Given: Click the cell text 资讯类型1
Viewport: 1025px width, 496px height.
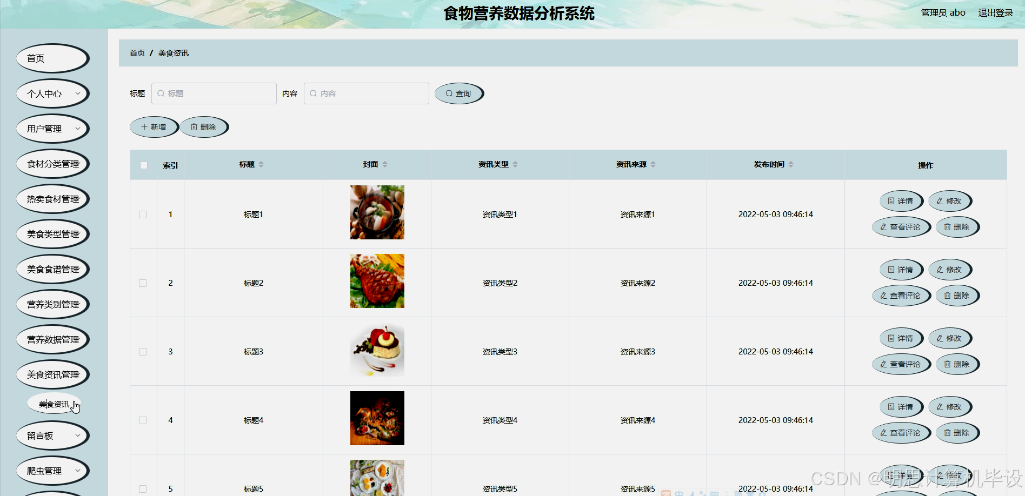Looking at the screenshot, I should [500, 215].
